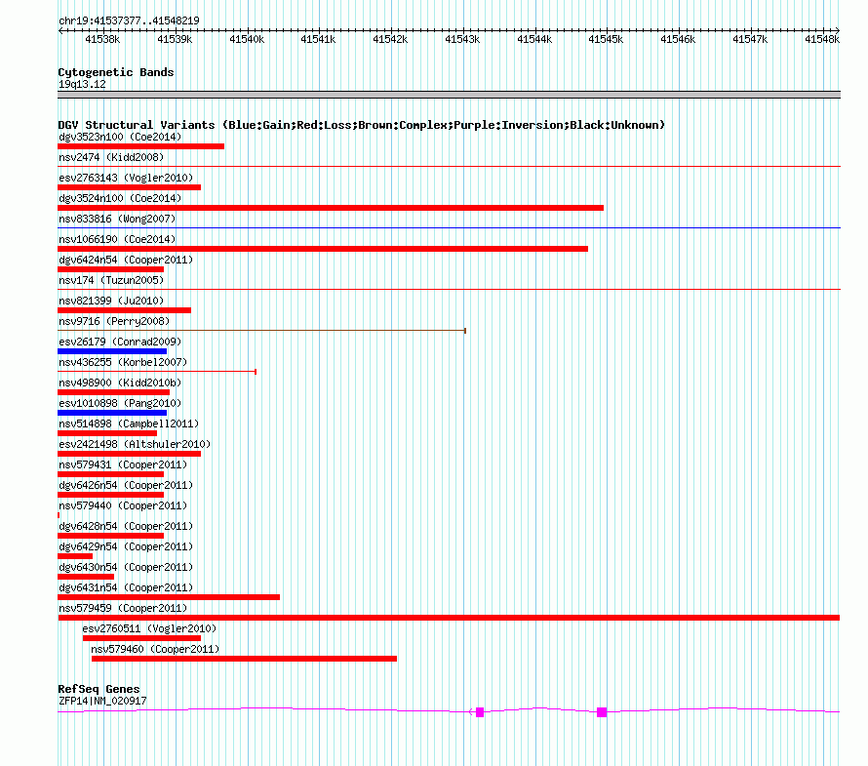Click the 41548k ruler tick label
The image size is (868, 766).
[822, 39]
